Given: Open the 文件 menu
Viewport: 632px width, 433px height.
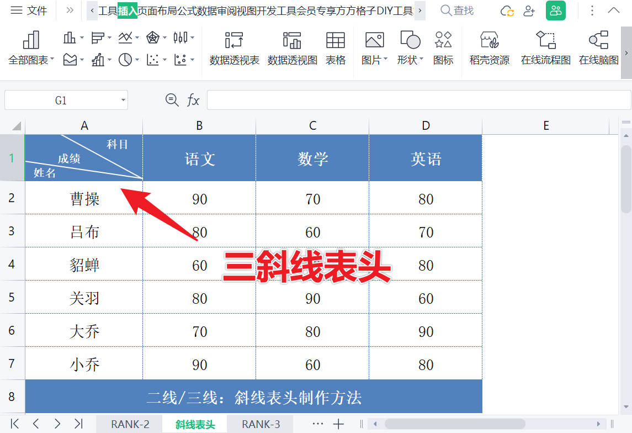Looking at the screenshot, I should pyautogui.click(x=28, y=10).
